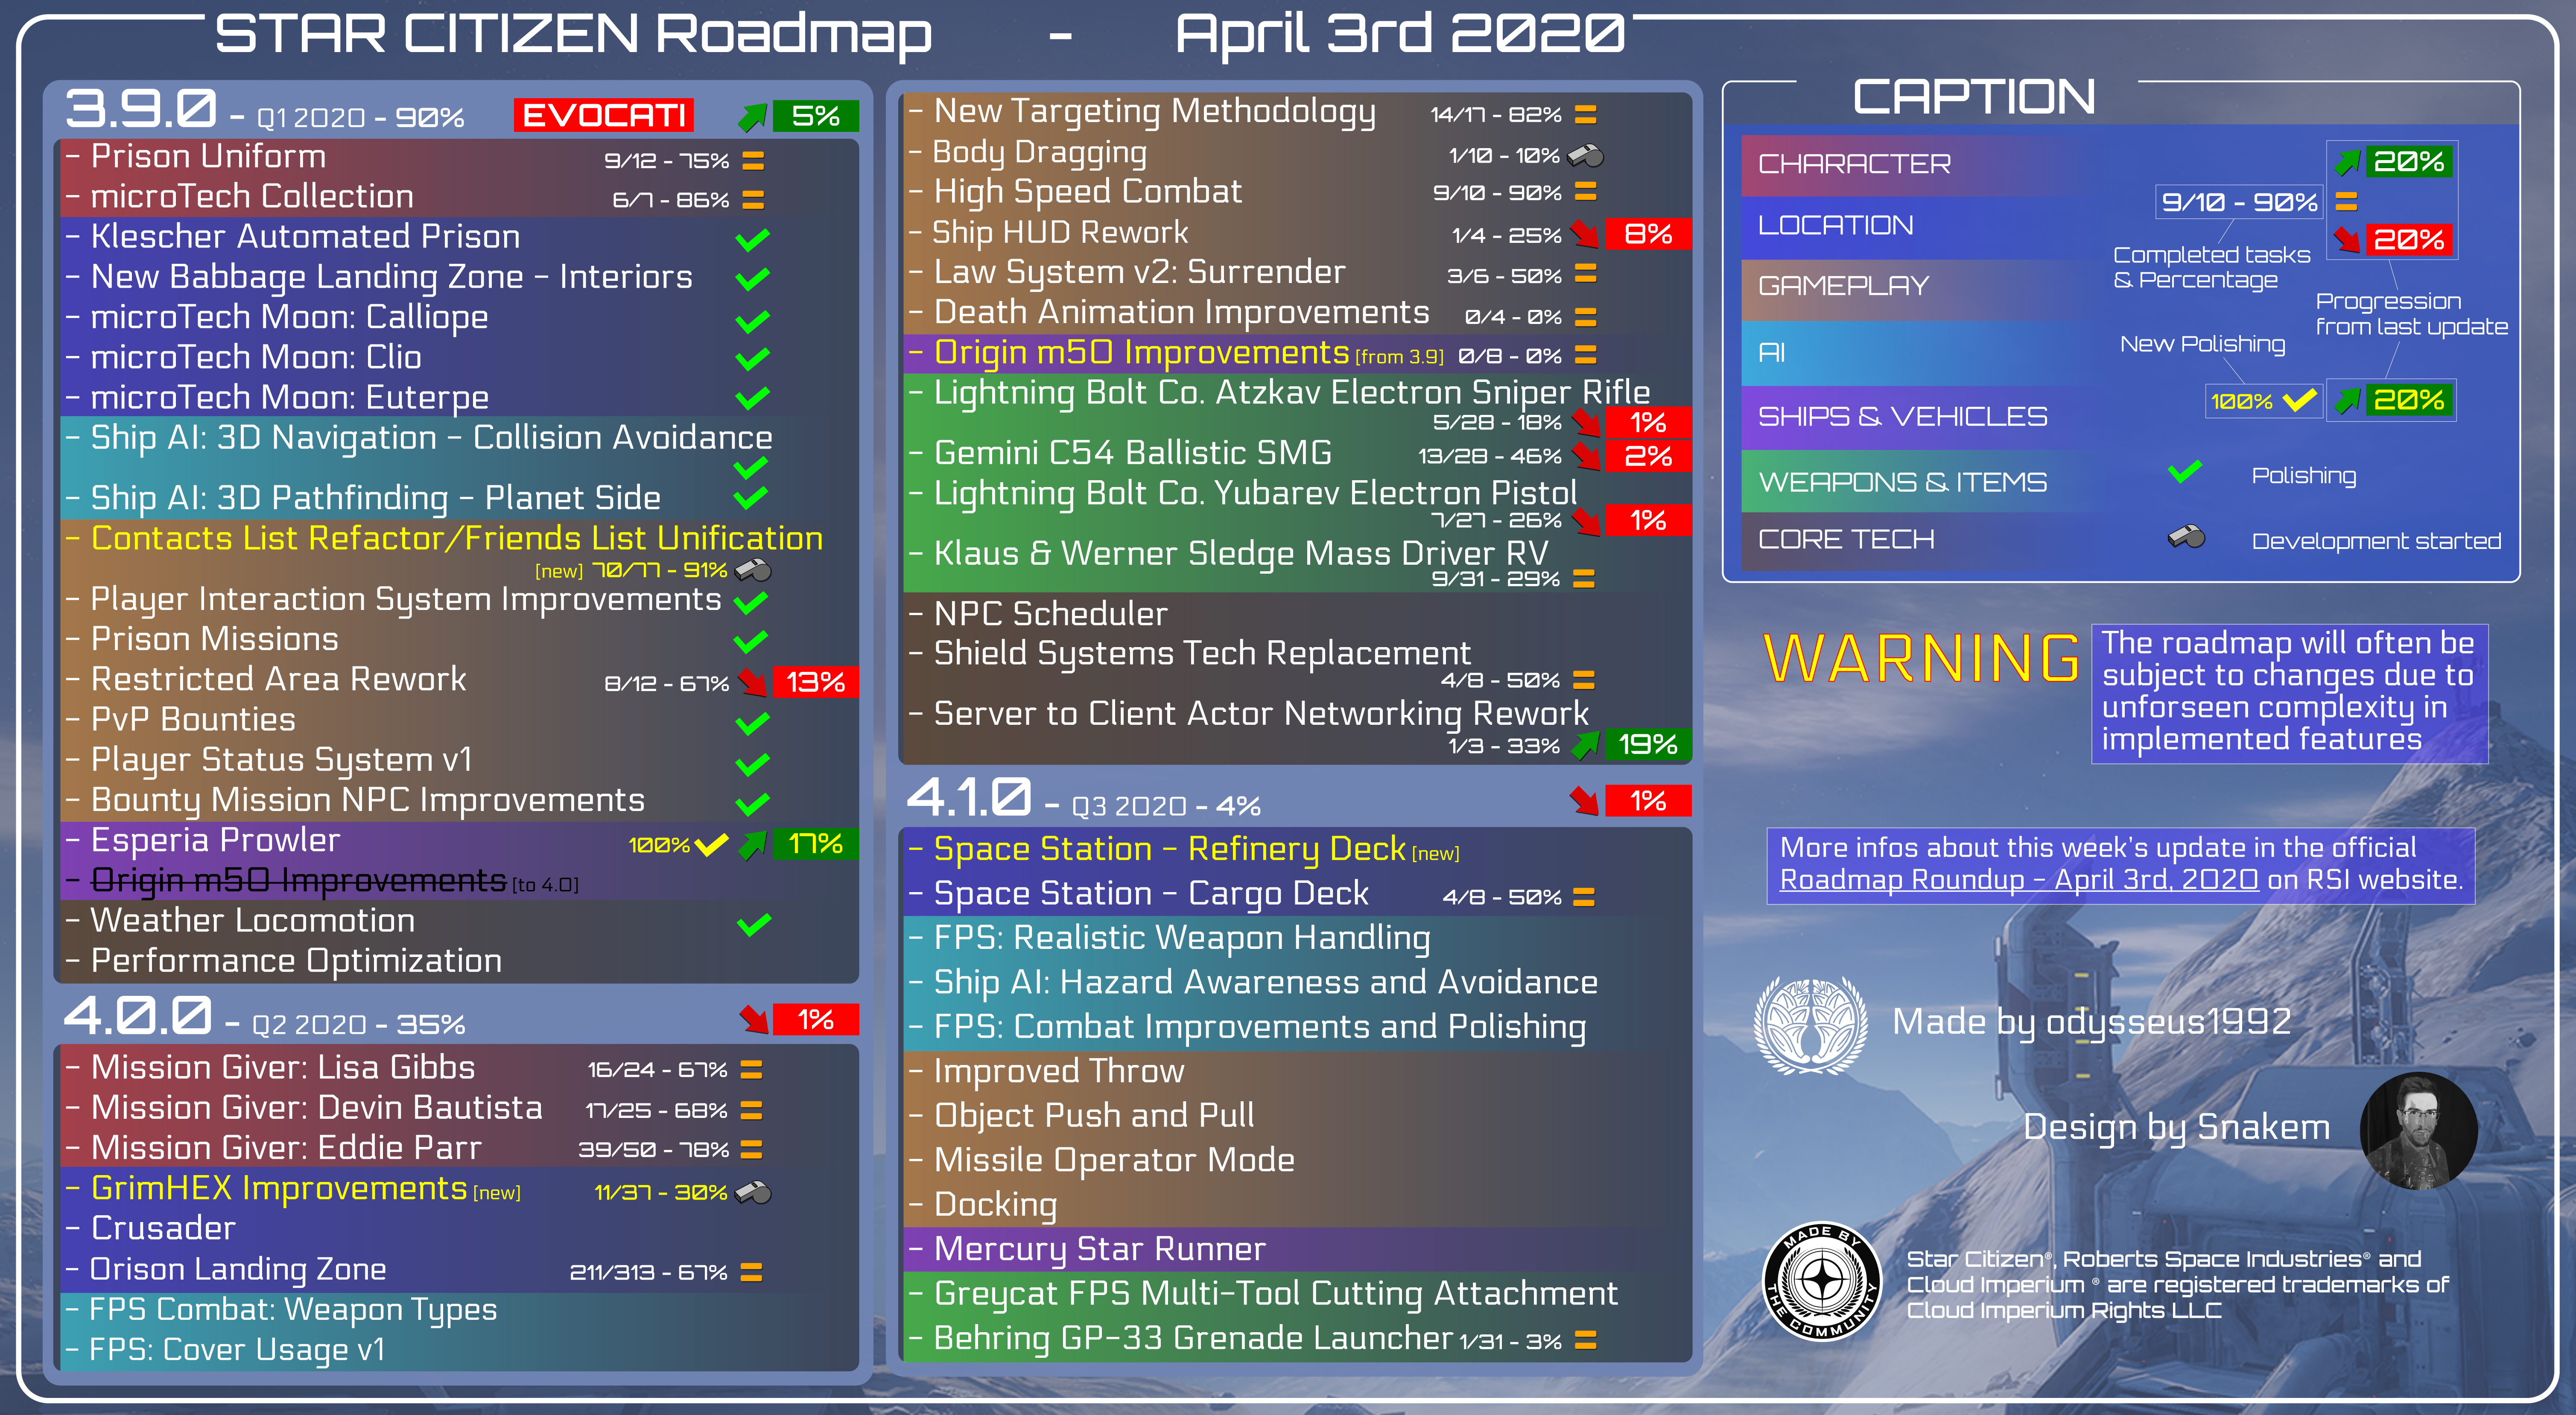
Task: Click the whistle icon beside Body Dragging
Action: click(x=1585, y=155)
